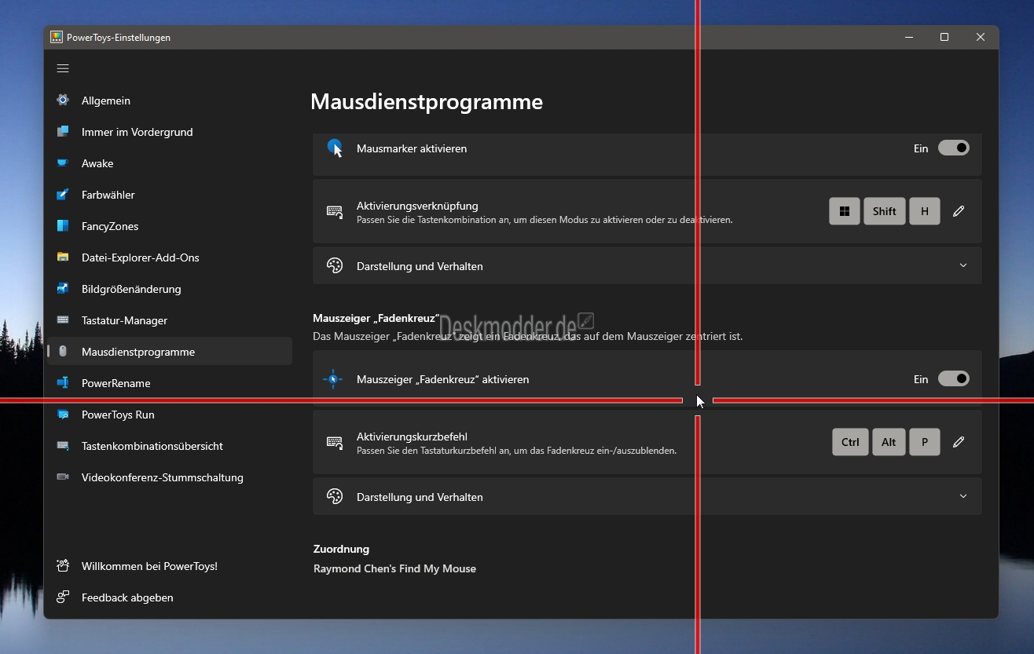The height and width of the screenshot is (654, 1034).
Task: Open Awake via its coffee cup icon
Action: click(x=63, y=163)
